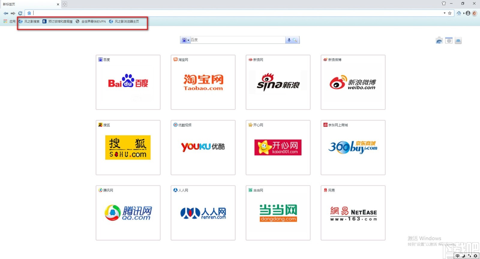Click the Baidu paw icon in address bar

(29, 13)
